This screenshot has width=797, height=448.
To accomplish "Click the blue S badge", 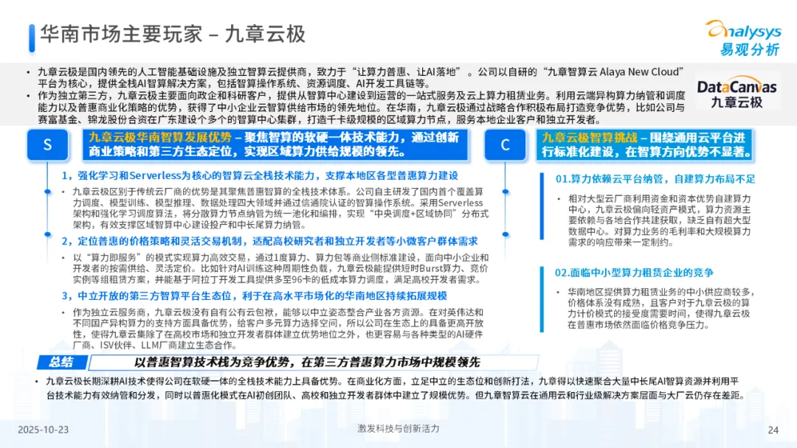I will point(48,144).
